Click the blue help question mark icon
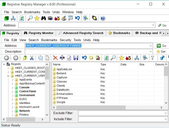Screen dimensions: 169x128 click(x=103, y=18)
